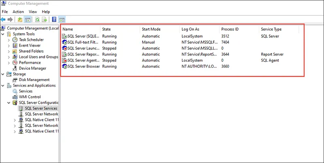This screenshot has height=163, width=324.
Task: Click the Export List toolbar icon
Action: coord(45,19)
